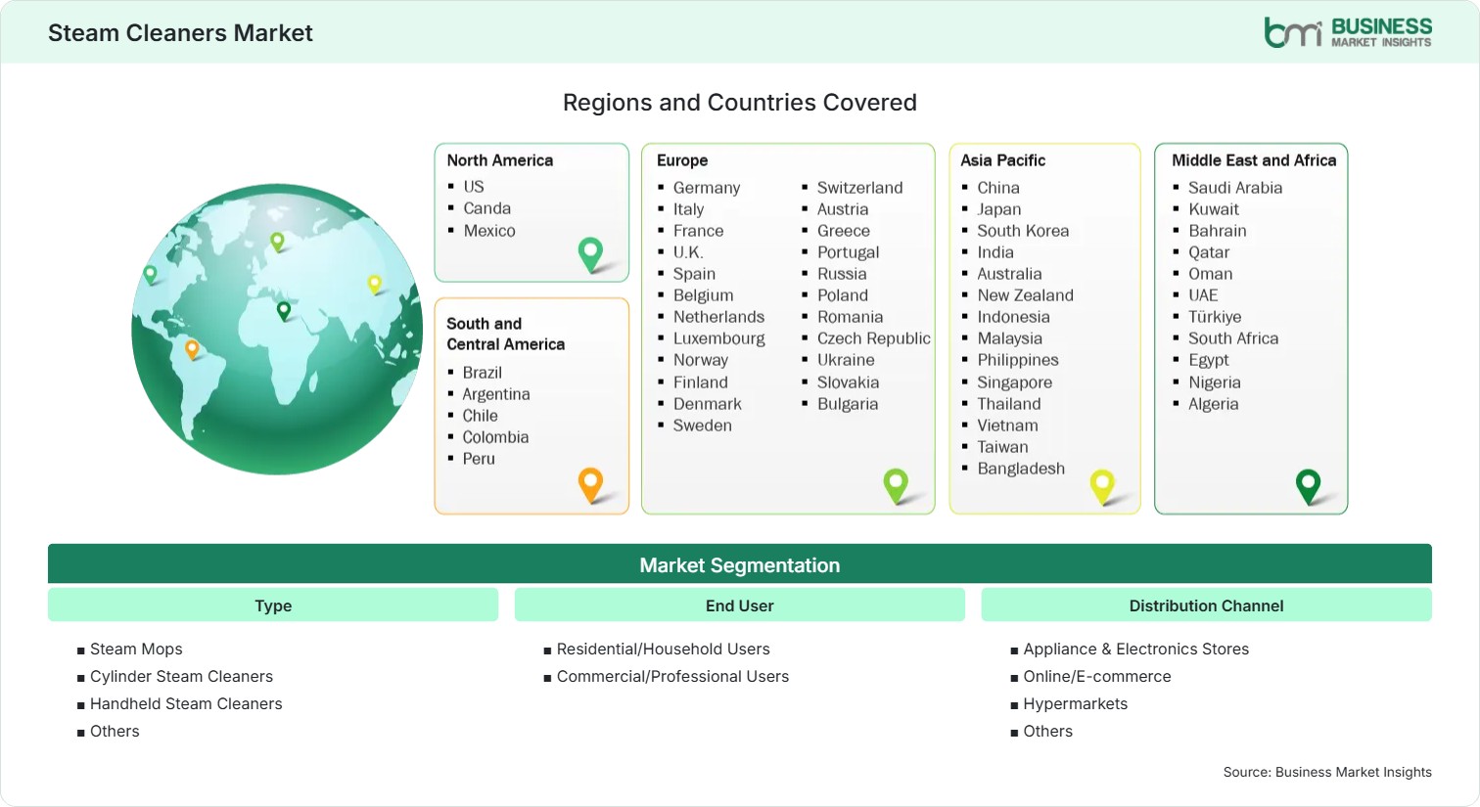Click Canda in North America list
Image resolution: width=1480 pixels, height=807 pixels.
pyautogui.click(x=487, y=208)
